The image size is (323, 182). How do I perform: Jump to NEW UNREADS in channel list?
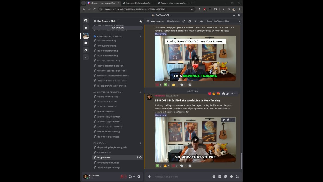118,28
